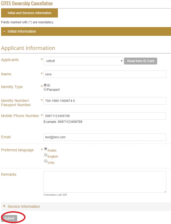Grab the Remarks box resize handle

(x=165, y=191)
